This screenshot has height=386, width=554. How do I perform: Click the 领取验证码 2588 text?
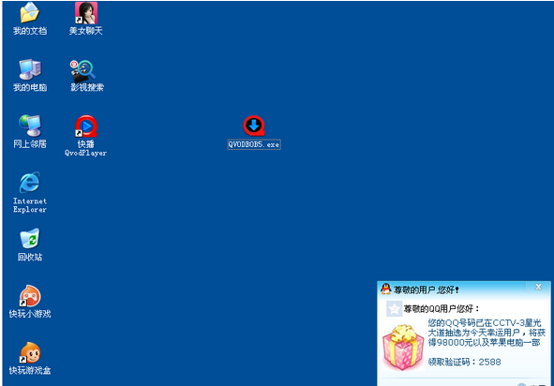(x=464, y=362)
